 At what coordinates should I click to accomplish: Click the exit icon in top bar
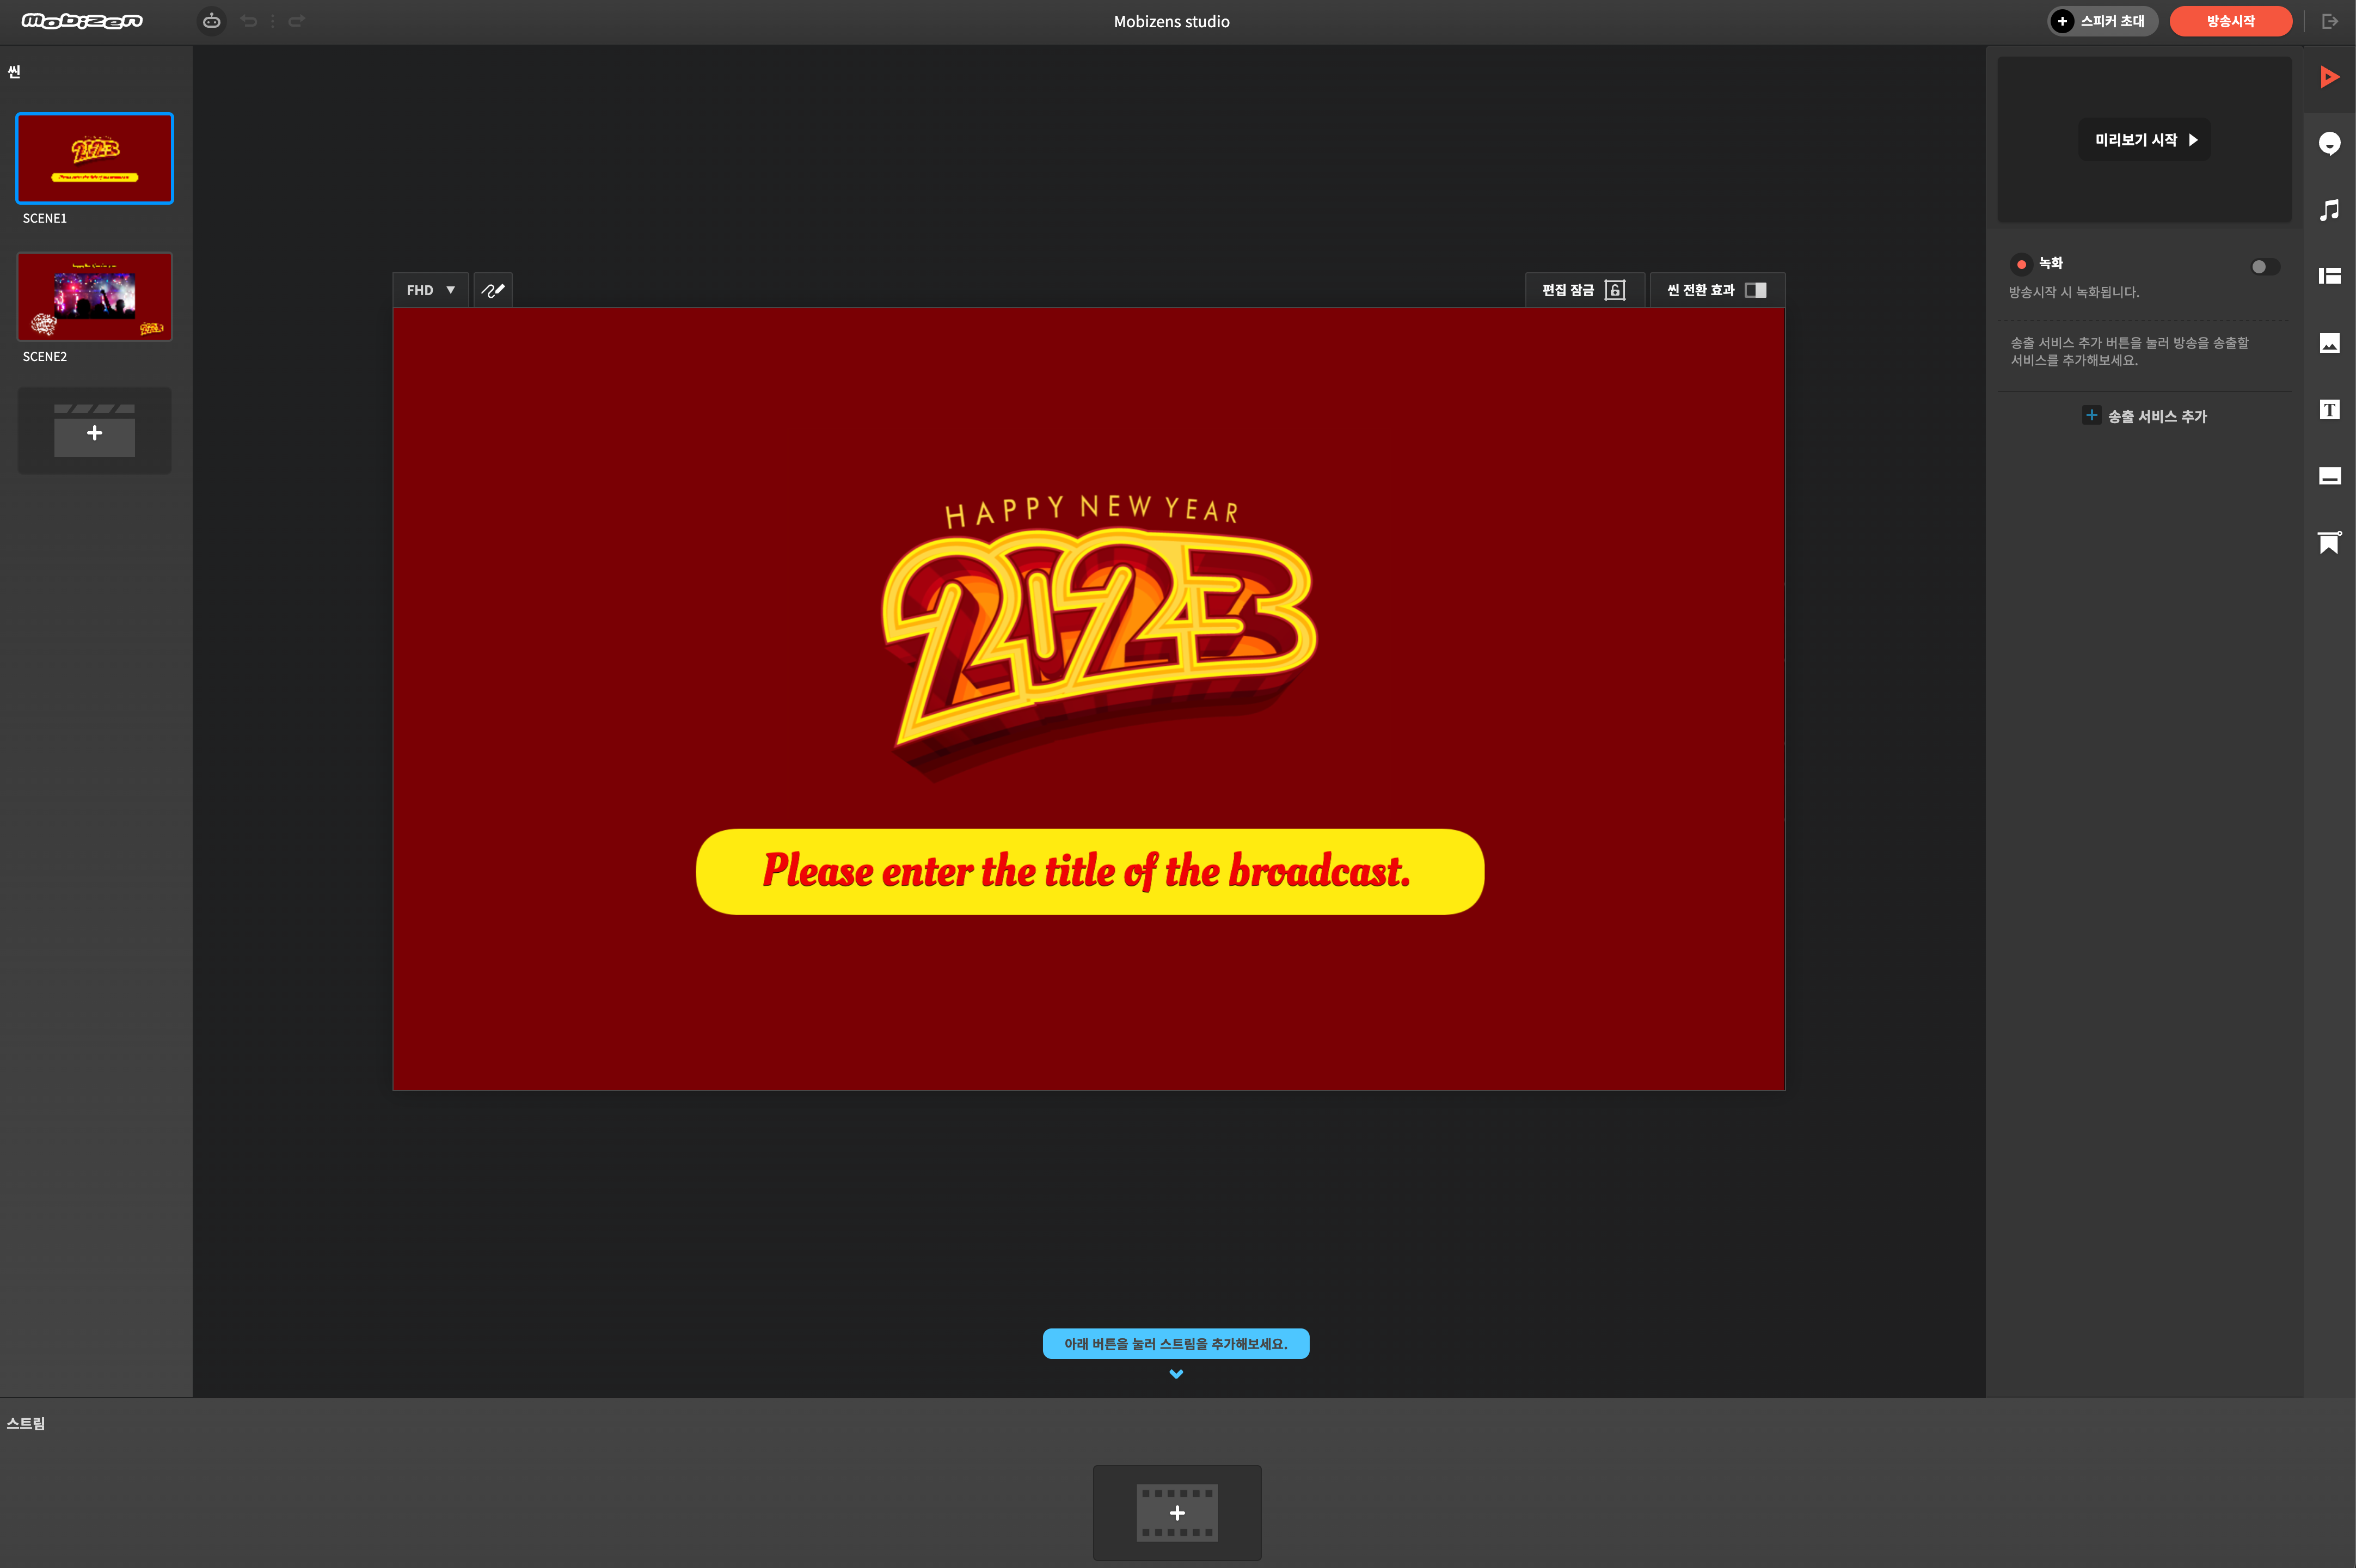pos(2330,21)
